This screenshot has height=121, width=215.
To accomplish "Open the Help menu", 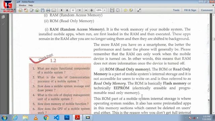I will pyautogui.click(x=31, y=5).
